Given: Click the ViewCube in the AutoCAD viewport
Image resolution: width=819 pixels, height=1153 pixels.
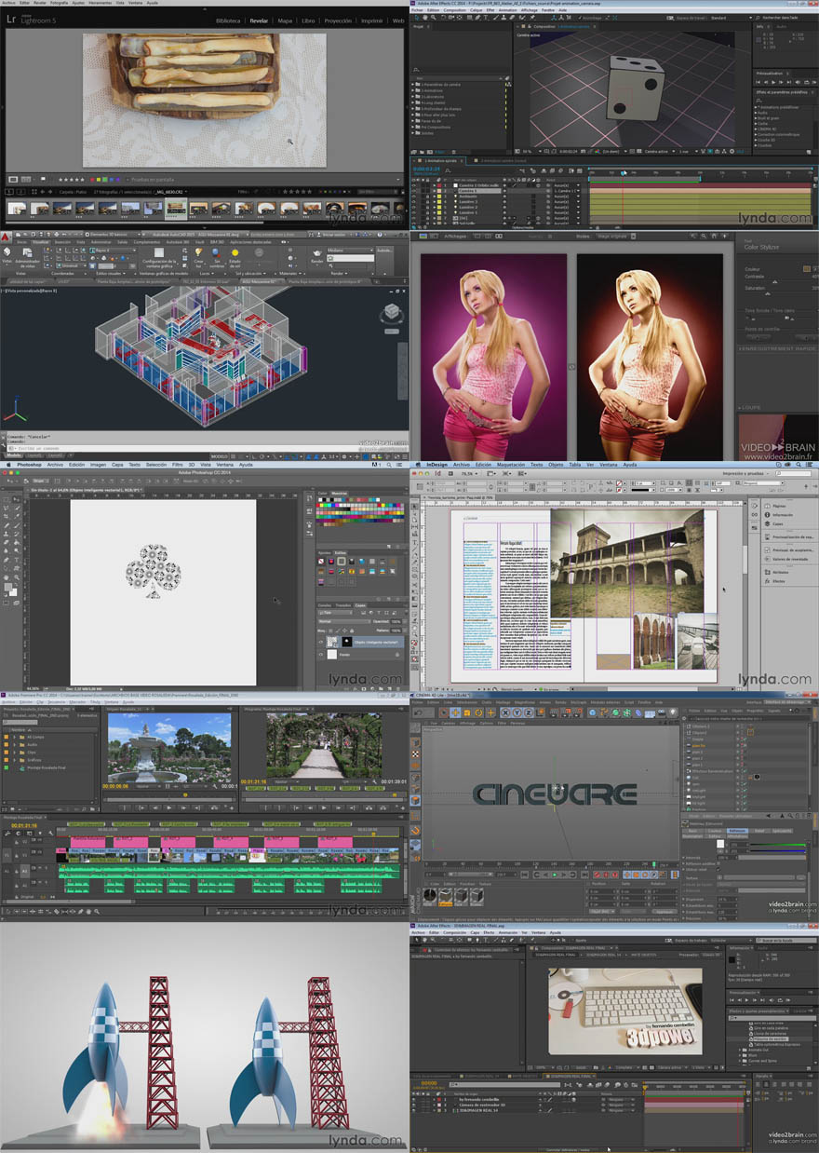Looking at the screenshot, I should point(391,313).
